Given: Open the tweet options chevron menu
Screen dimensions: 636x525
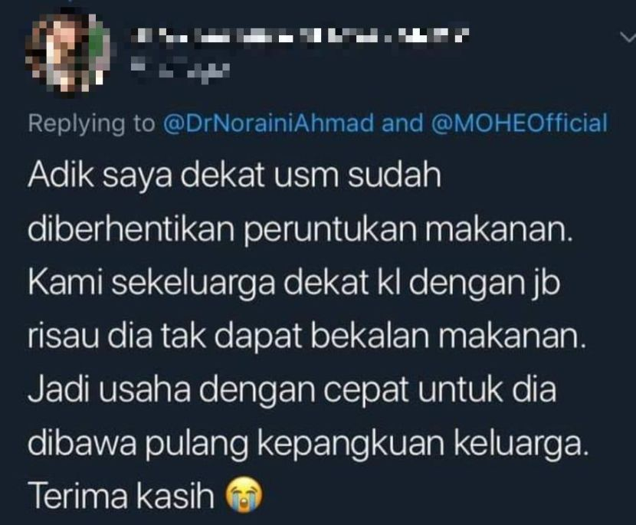Looking at the screenshot, I should 628,38.
